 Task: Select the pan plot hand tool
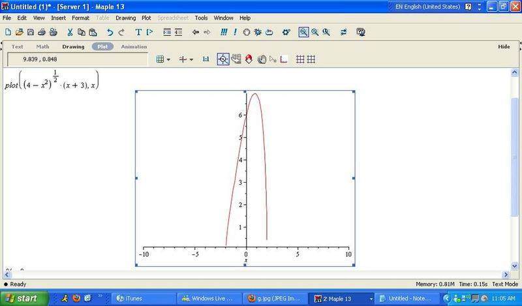coord(262,59)
